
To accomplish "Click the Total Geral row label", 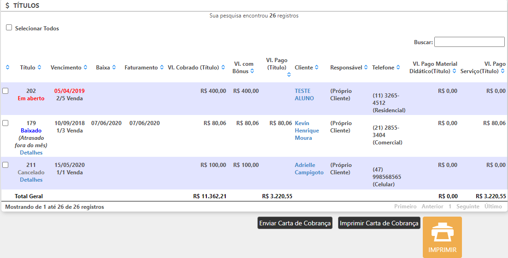I will point(29,196).
